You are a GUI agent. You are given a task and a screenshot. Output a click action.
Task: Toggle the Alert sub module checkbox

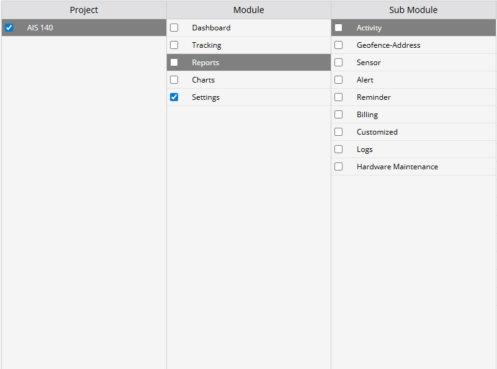pos(339,80)
